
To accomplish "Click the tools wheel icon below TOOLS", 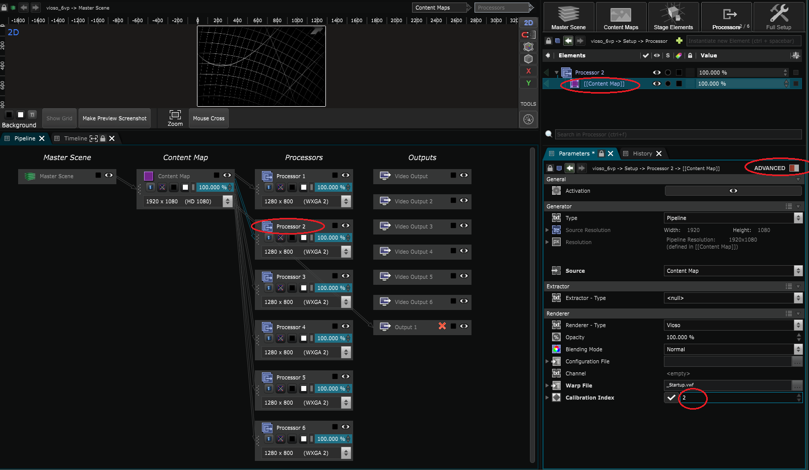I will pyautogui.click(x=528, y=119).
